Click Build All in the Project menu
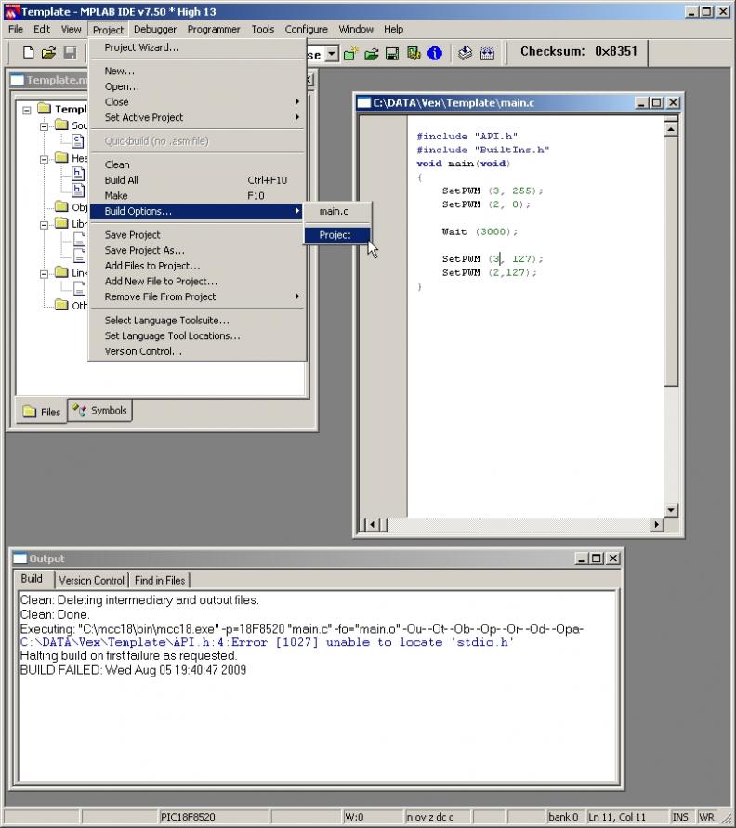 198,180
